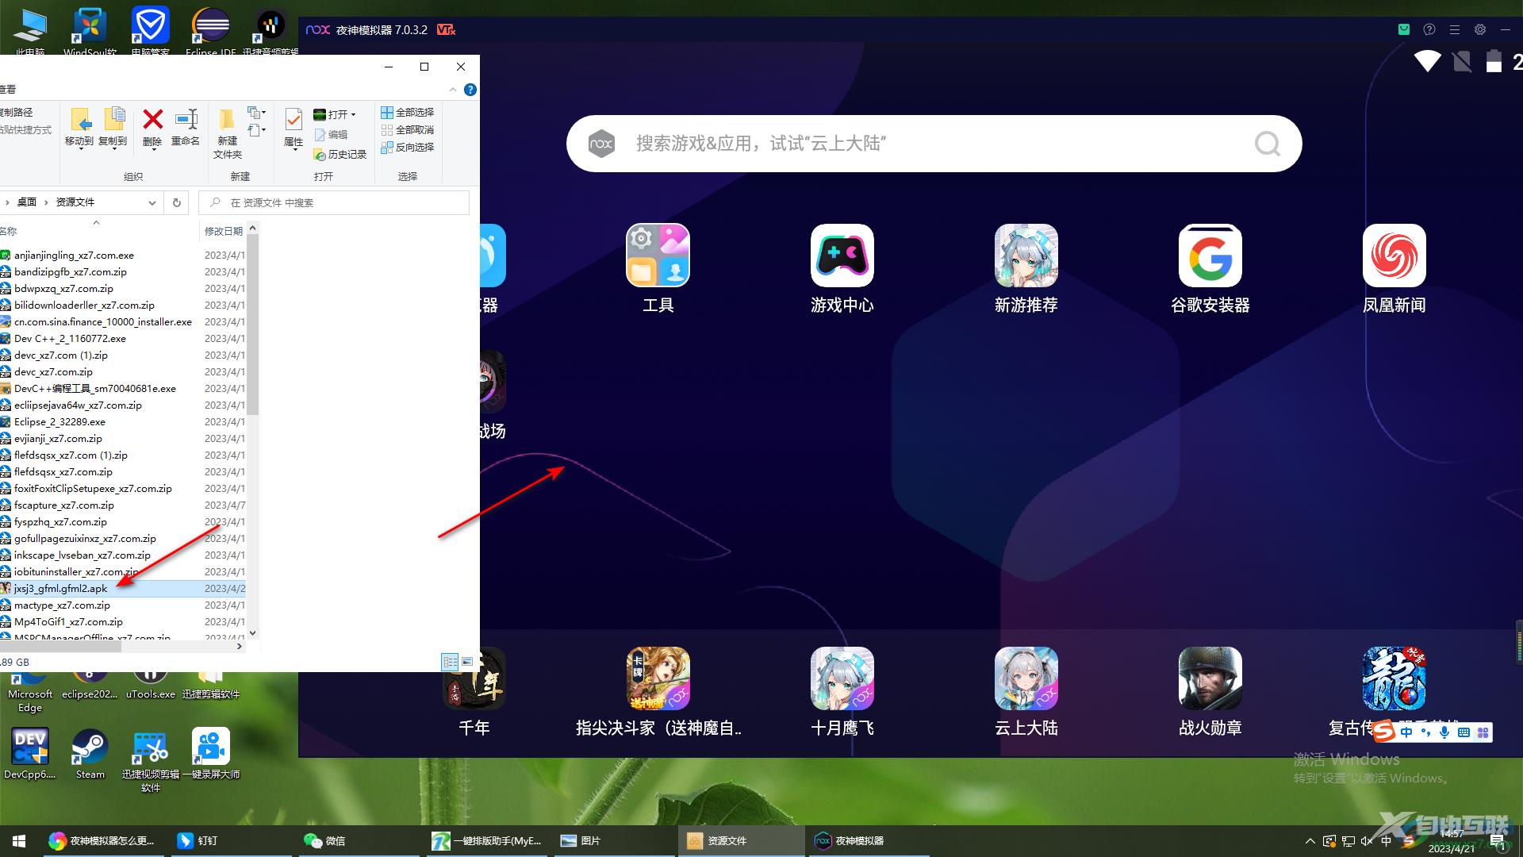Open Sogou soft keyboard icon
The image size is (1523, 857).
[1464, 732]
